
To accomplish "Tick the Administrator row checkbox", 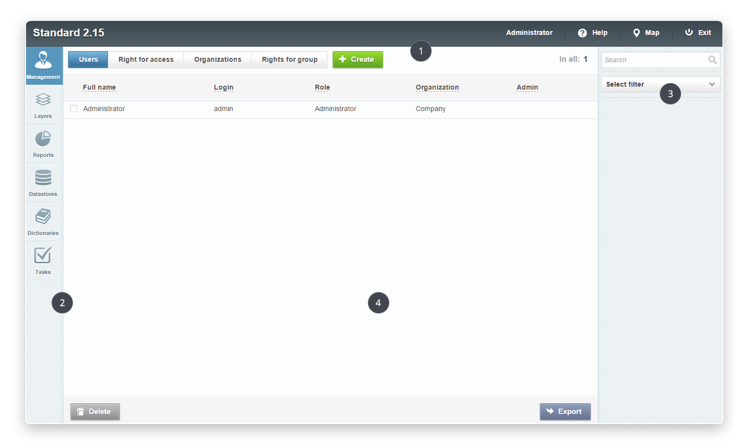I will 74,109.
